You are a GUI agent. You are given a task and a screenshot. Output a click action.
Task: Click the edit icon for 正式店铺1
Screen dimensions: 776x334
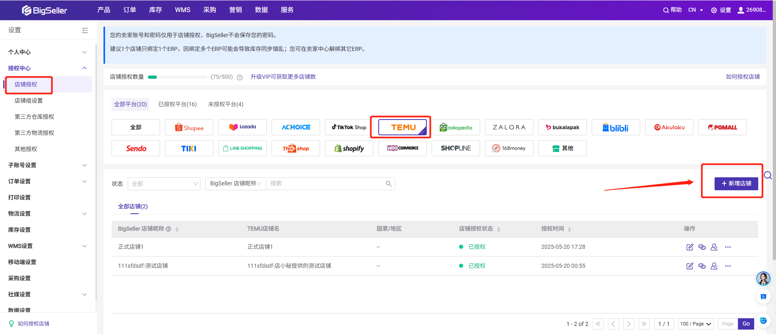[690, 247]
